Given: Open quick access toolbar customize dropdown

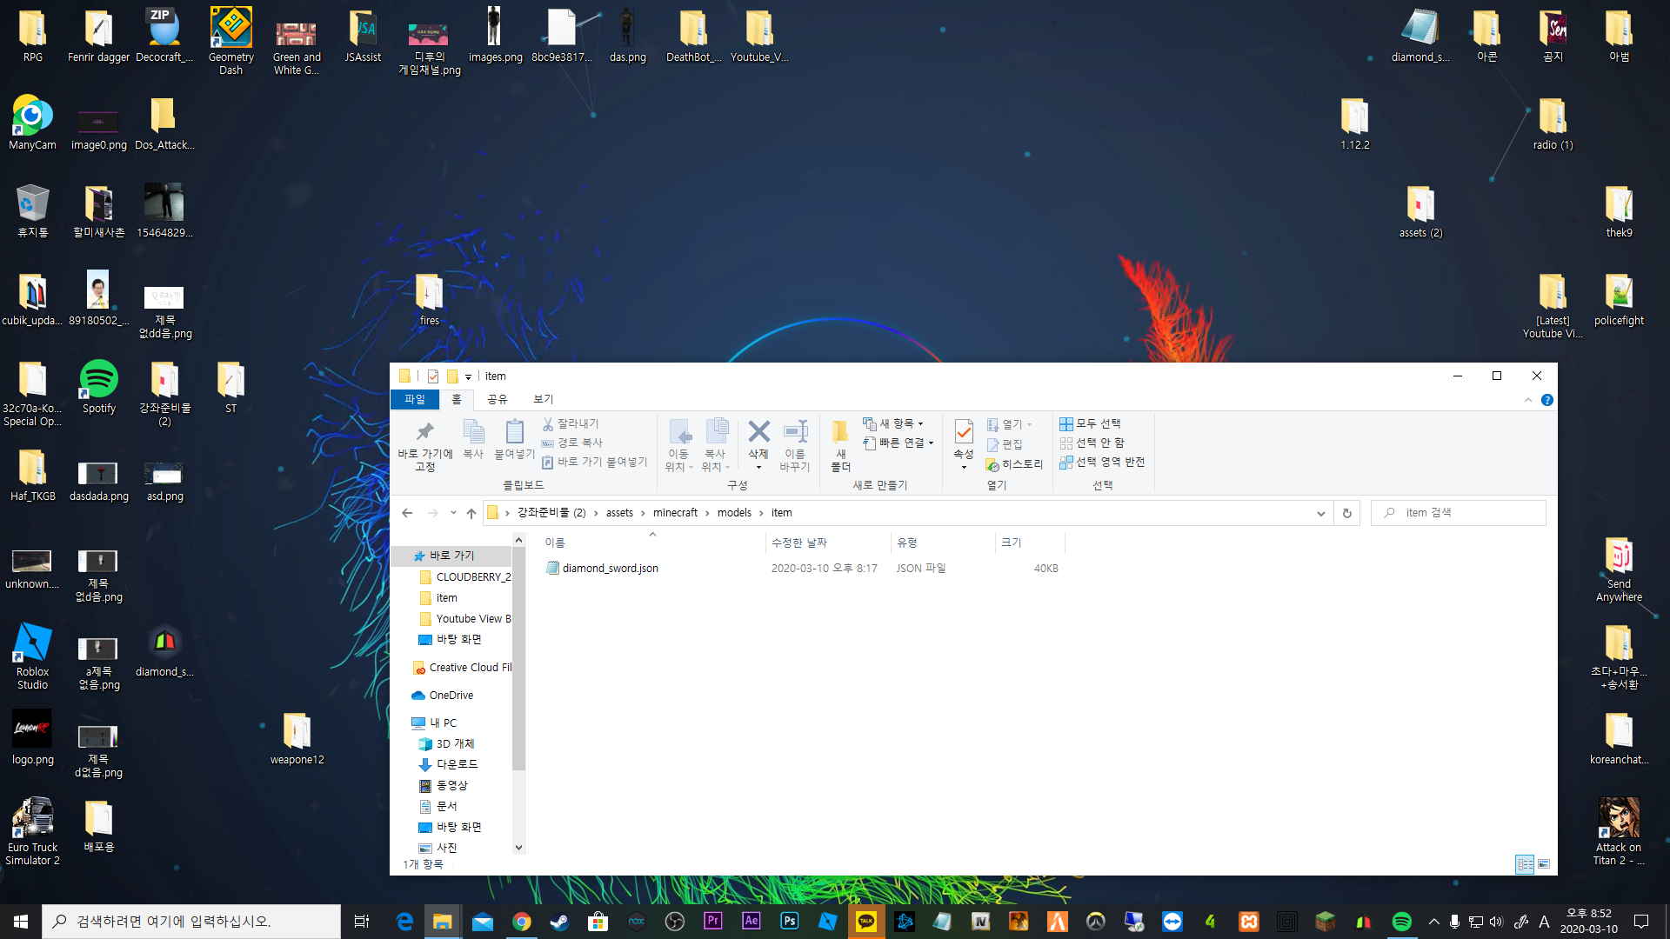Looking at the screenshot, I should pos(468,376).
